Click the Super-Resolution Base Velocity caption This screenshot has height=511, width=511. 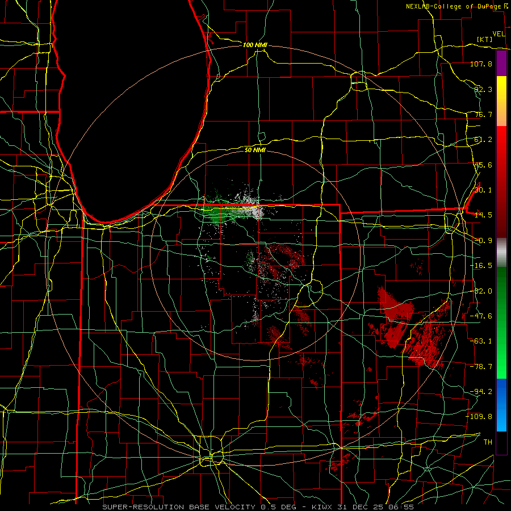pyautogui.click(x=258, y=507)
